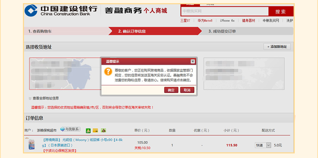
Task: Click the money bag icon
Action: (x=103, y=131)
